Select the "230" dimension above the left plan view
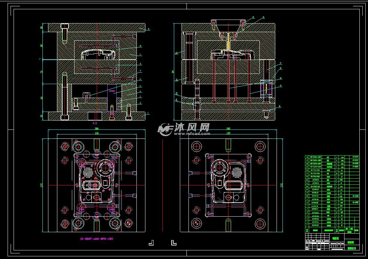368x259 pixels. [x=96, y=133]
